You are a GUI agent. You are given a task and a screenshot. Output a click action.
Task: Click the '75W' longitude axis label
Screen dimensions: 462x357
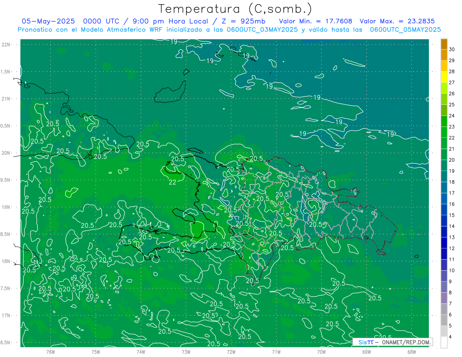(x=96, y=352)
